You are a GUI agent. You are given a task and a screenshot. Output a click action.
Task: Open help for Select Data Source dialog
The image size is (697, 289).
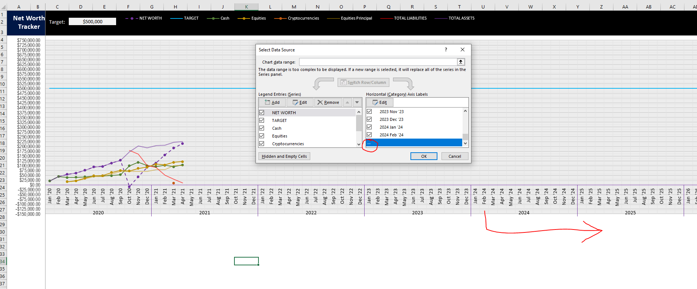(x=446, y=50)
